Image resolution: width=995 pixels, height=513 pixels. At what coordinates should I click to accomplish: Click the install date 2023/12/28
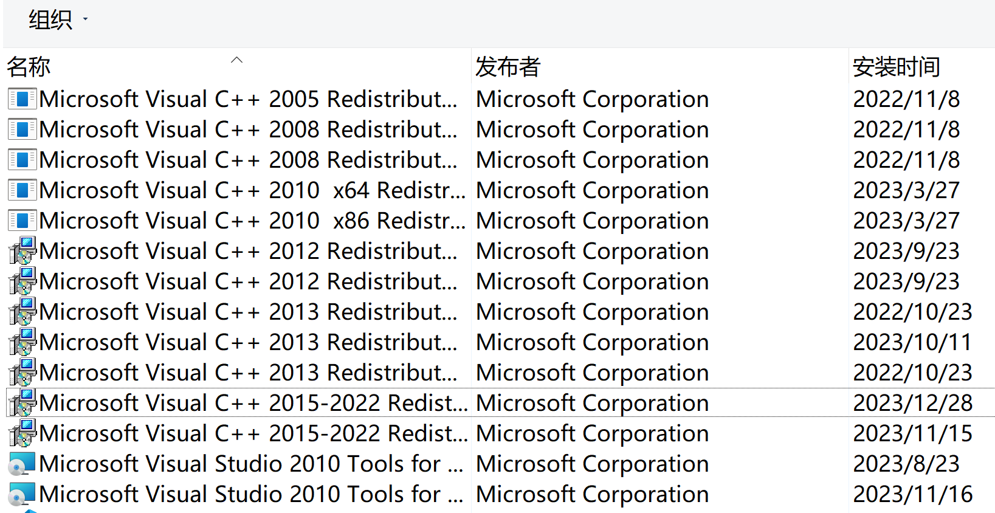[913, 403]
